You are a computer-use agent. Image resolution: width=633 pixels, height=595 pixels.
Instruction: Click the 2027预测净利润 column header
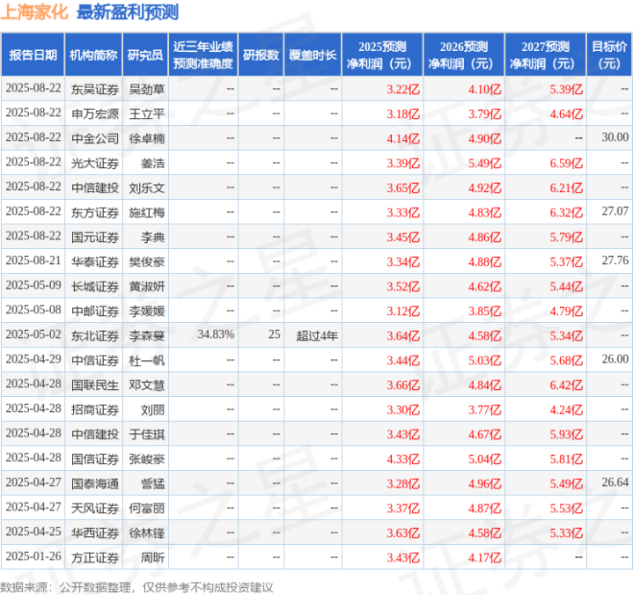545,55
